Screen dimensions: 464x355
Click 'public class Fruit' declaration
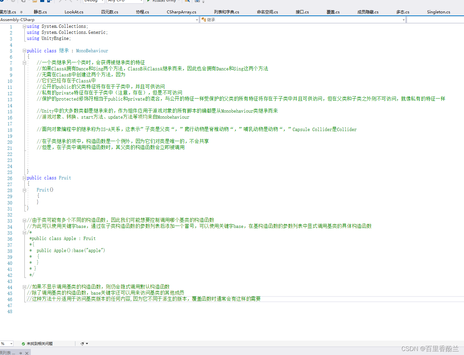[49, 178]
